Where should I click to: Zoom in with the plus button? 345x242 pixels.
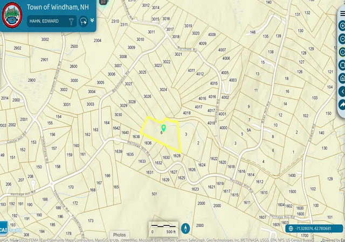coord(342,26)
